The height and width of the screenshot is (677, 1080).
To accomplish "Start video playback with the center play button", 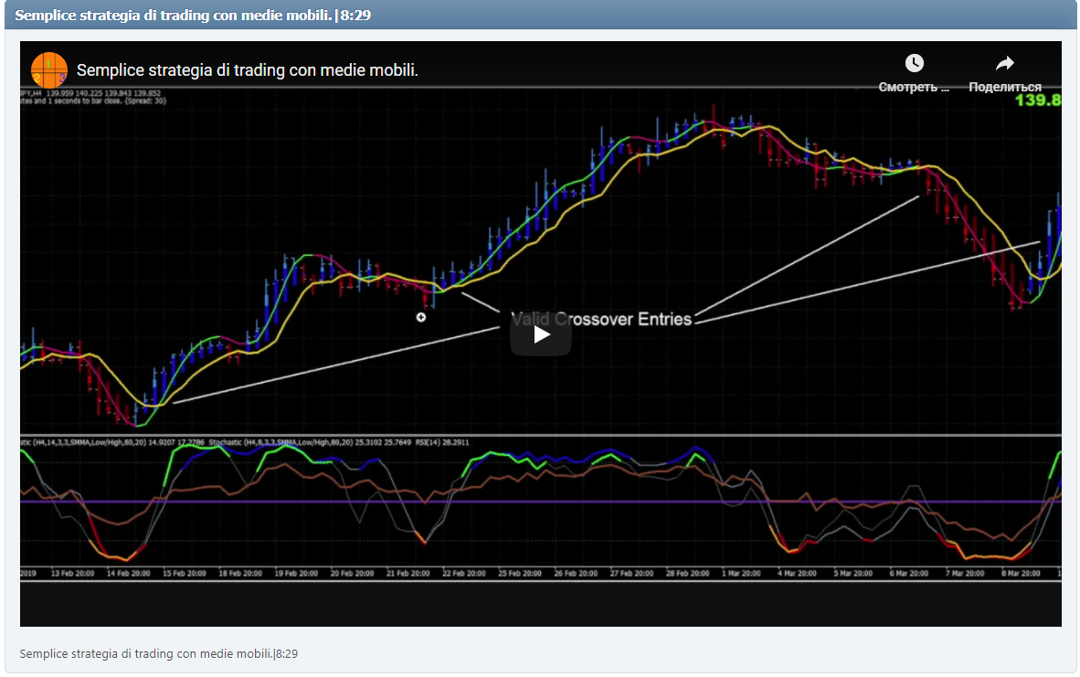I will pos(540,333).
